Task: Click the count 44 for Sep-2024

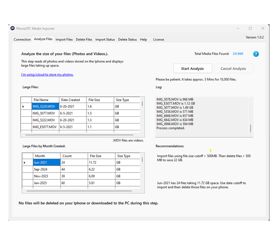Action: [74, 169]
